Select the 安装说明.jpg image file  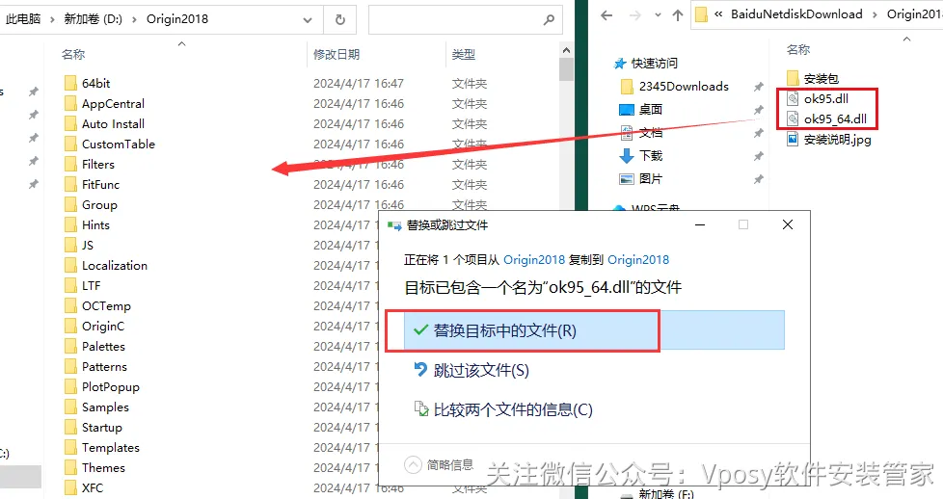[837, 140]
